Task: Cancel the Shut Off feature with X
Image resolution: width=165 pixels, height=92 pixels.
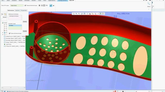Action: pyautogui.click(x=54, y=6)
